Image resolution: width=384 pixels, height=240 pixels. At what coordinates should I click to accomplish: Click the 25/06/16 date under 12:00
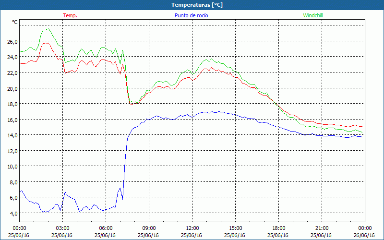(192, 235)
